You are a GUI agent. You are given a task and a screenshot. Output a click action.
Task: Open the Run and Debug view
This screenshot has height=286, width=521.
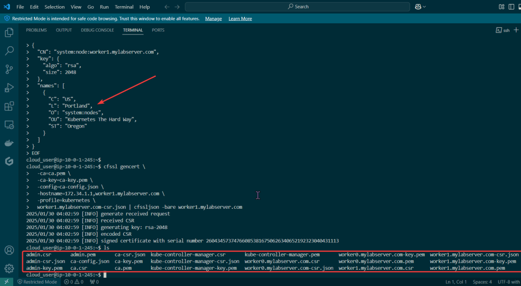click(x=9, y=87)
